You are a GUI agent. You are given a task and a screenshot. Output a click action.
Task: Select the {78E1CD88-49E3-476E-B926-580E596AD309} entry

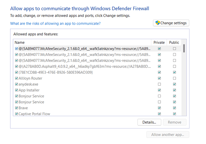click(56, 72)
